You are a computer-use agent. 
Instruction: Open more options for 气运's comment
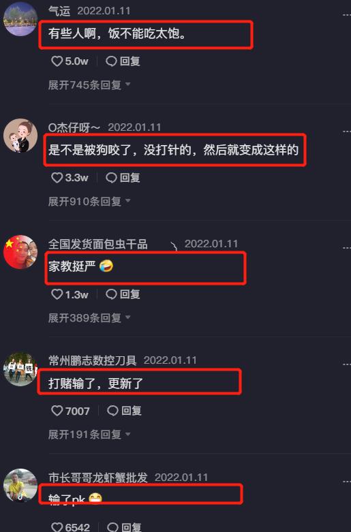tap(346, 14)
